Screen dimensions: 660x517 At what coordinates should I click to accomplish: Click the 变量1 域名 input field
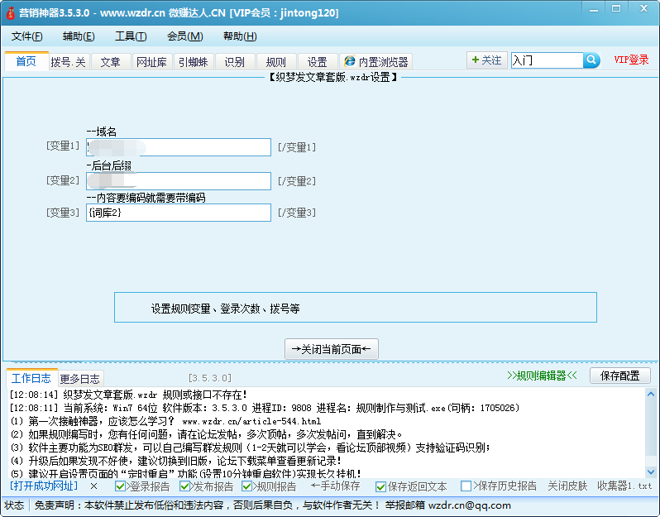point(179,147)
